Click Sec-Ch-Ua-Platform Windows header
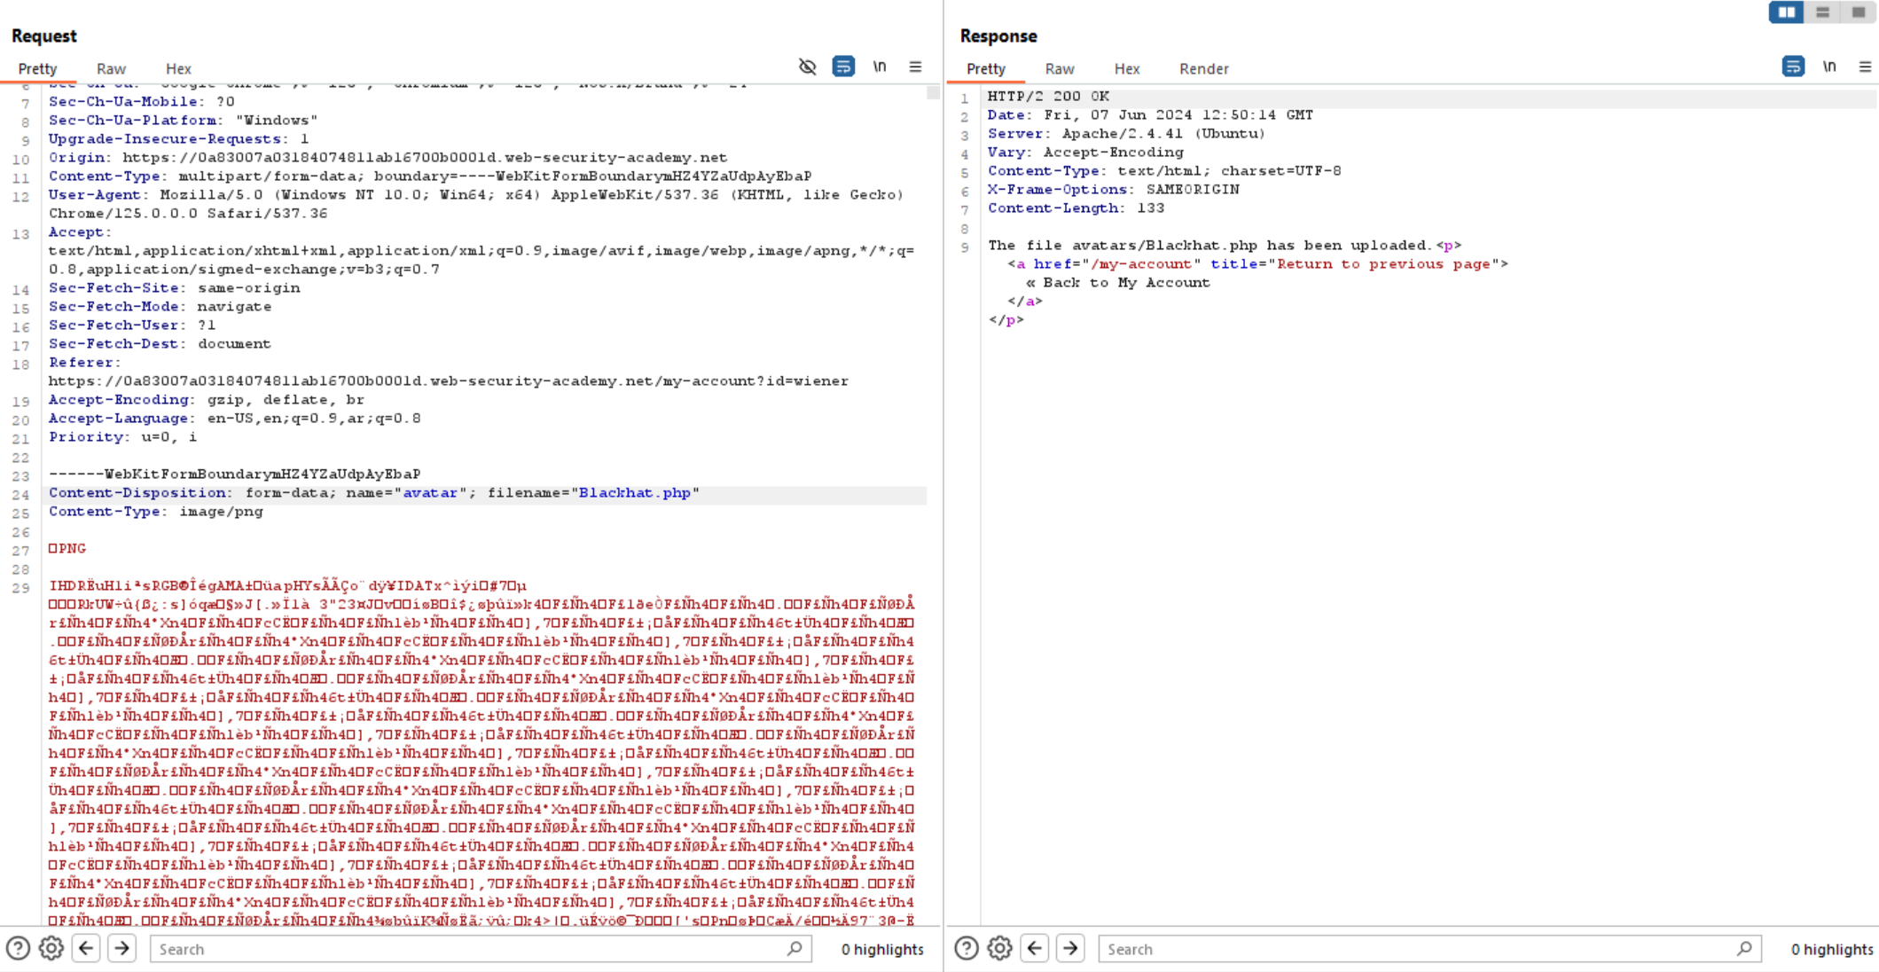This screenshot has width=1879, height=972. point(183,120)
